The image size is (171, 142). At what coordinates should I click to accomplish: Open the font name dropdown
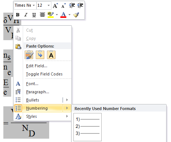[x=34, y=6]
